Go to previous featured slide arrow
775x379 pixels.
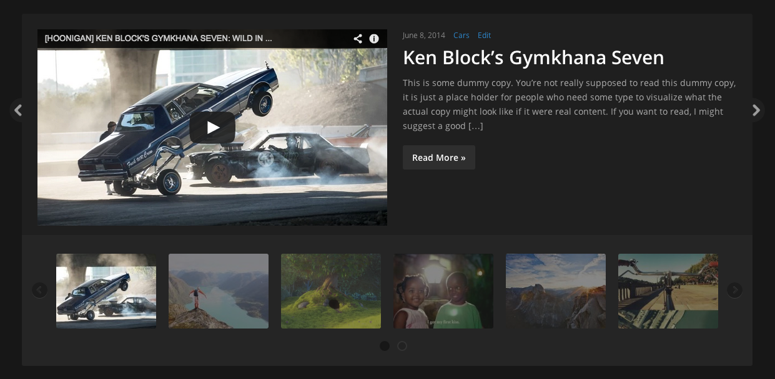coord(18,110)
